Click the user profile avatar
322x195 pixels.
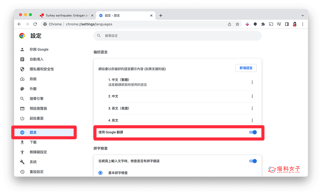coord(295,24)
